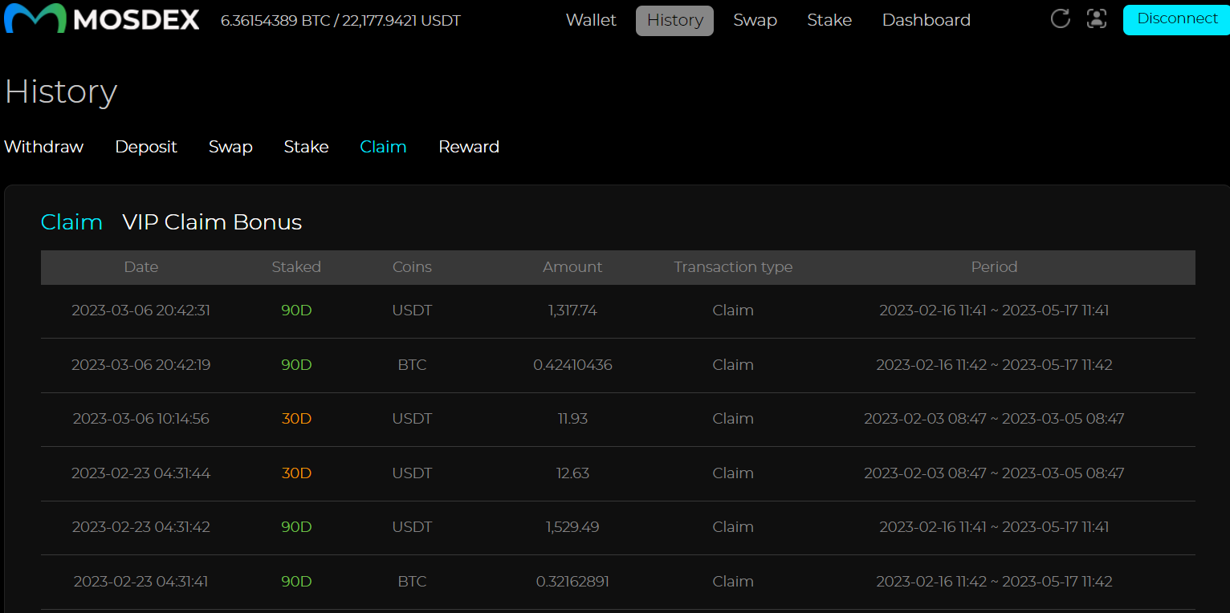Screen dimensions: 1230x613
Task: Click the amount 11.93
Action: (x=572, y=419)
